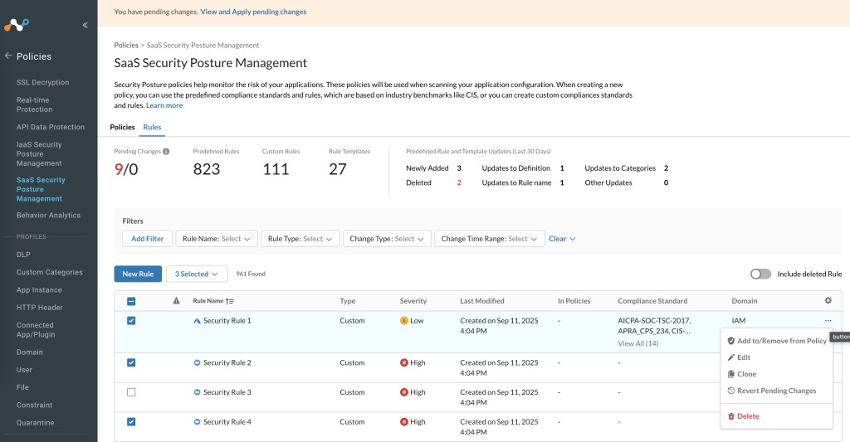Open table column settings gear icon
The width and height of the screenshot is (850, 442).
click(x=828, y=301)
